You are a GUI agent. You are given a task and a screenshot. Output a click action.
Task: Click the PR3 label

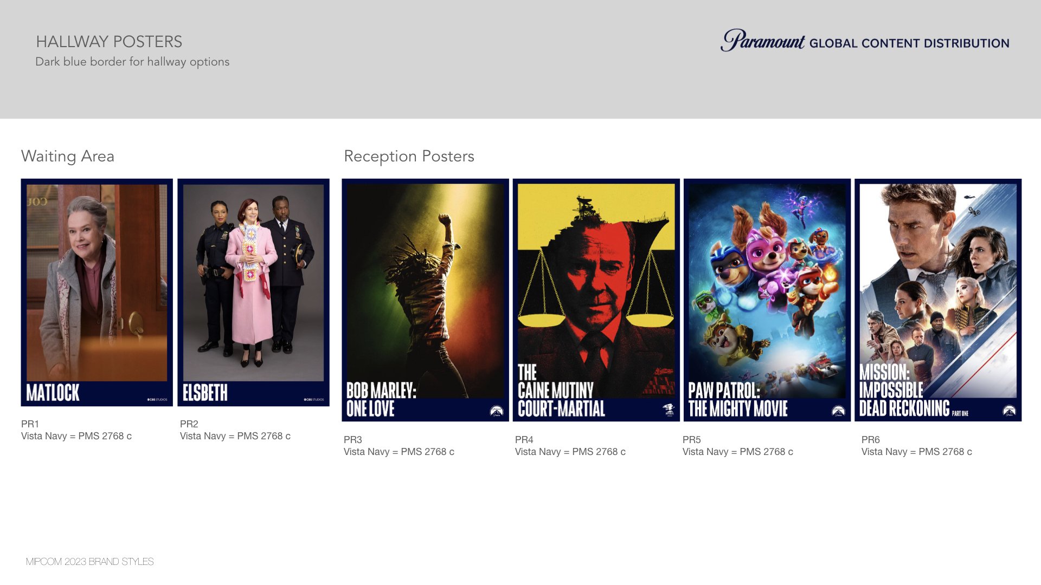(x=353, y=439)
